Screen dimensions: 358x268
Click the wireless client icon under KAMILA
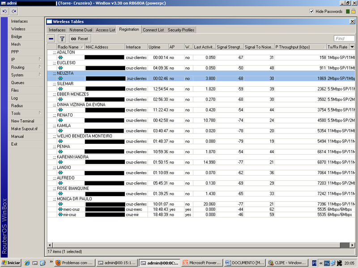(60, 131)
